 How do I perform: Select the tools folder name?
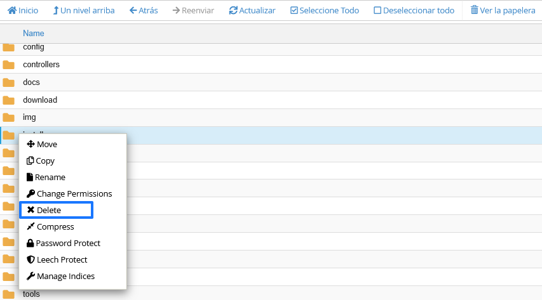(32, 294)
